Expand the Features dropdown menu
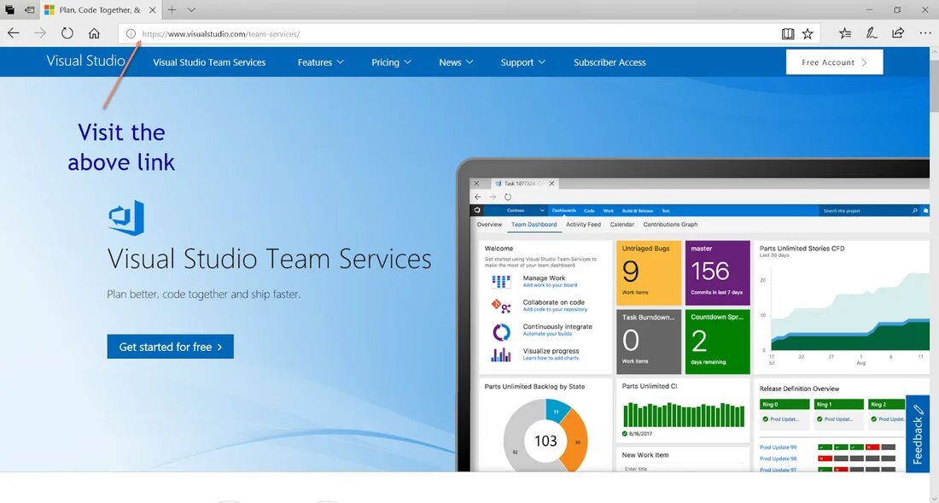 click(x=321, y=62)
